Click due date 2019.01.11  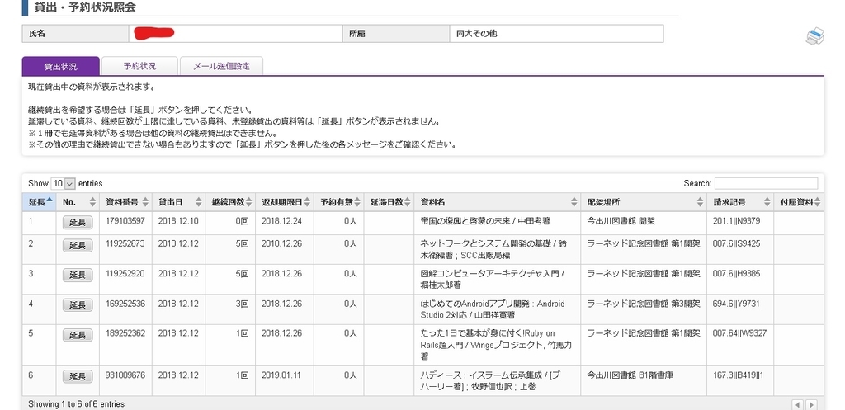tap(281, 375)
